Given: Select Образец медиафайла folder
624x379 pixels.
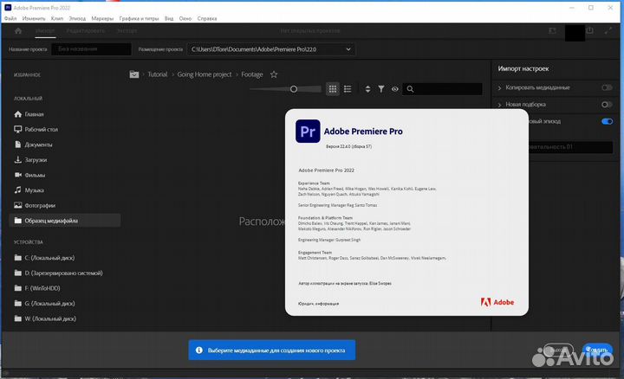Looking at the screenshot, I should click(65, 221).
